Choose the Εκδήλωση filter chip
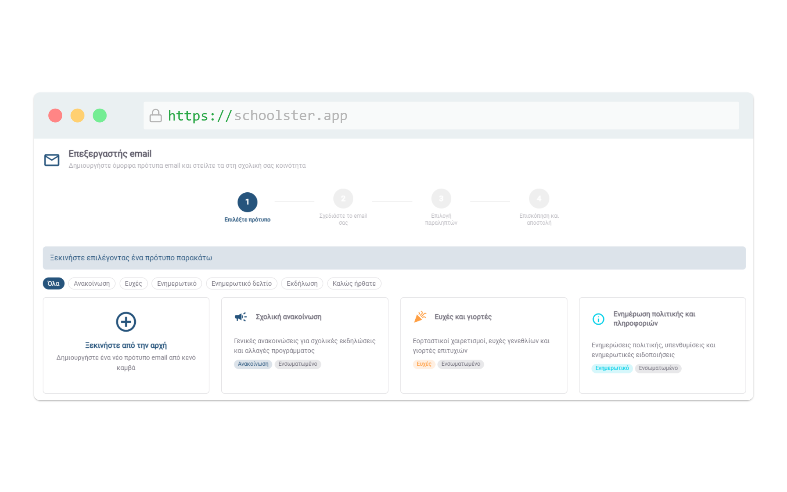 [x=302, y=284]
